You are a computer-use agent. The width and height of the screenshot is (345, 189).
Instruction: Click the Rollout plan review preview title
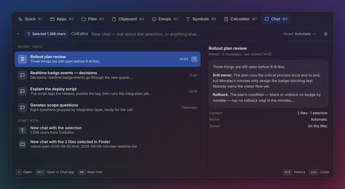(x=228, y=48)
